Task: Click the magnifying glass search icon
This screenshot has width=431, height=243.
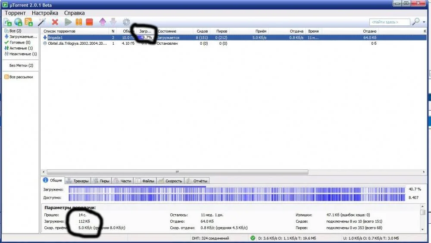Action: (415, 22)
